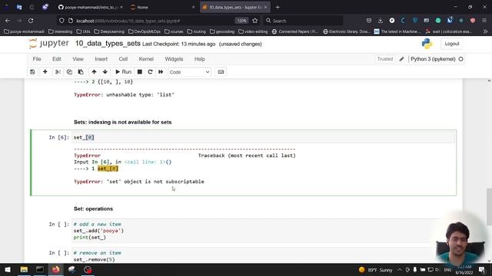Click the Trusted notebook indicator
Viewport: 492px width, 276px height.
(385, 59)
